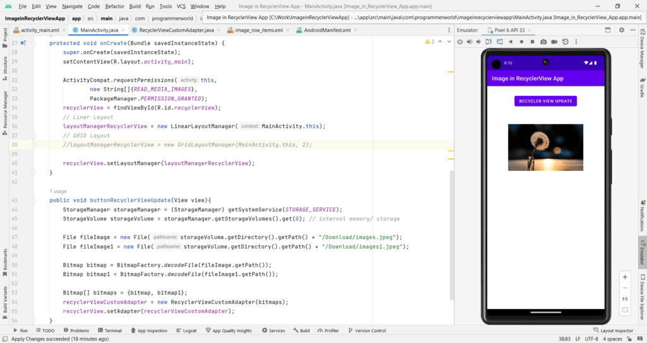Open the Problems tool window

tap(76, 330)
